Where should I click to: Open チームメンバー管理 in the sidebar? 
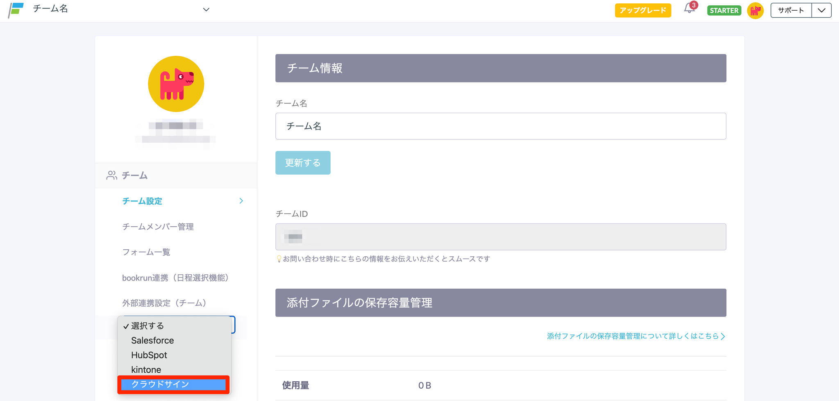[x=158, y=227]
